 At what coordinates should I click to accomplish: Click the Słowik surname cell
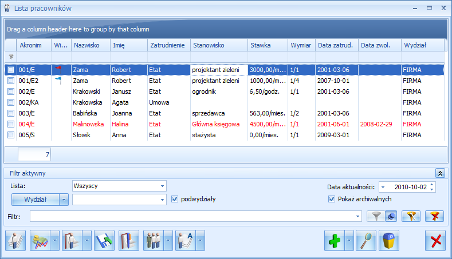tap(91, 135)
